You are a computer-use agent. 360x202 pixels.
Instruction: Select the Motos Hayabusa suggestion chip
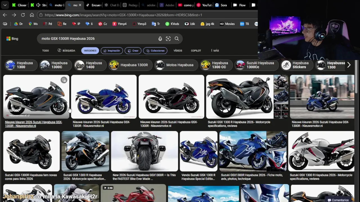click(x=176, y=65)
